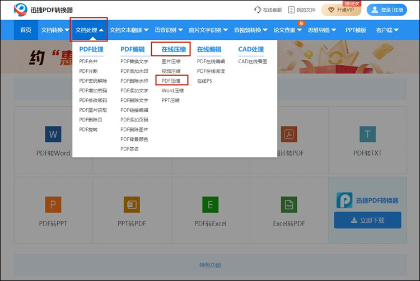Image resolution: width=420 pixels, height=281 pixels.
Task: Open the PDF转PPT orange P icon
Action: (x=53, y=204)
